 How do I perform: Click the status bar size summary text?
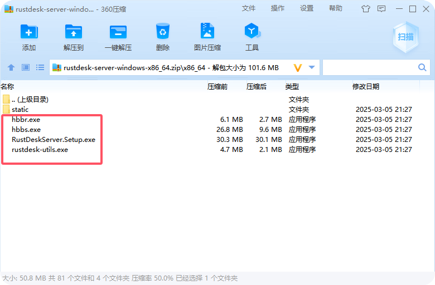(120, 278)
